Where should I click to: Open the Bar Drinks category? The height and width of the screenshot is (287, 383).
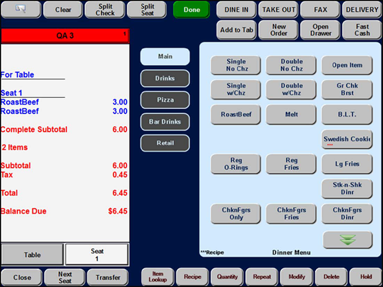165,121
